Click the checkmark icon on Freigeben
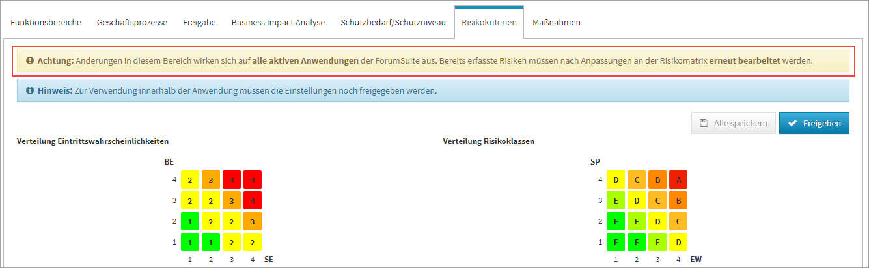 (x=792, y=123)
